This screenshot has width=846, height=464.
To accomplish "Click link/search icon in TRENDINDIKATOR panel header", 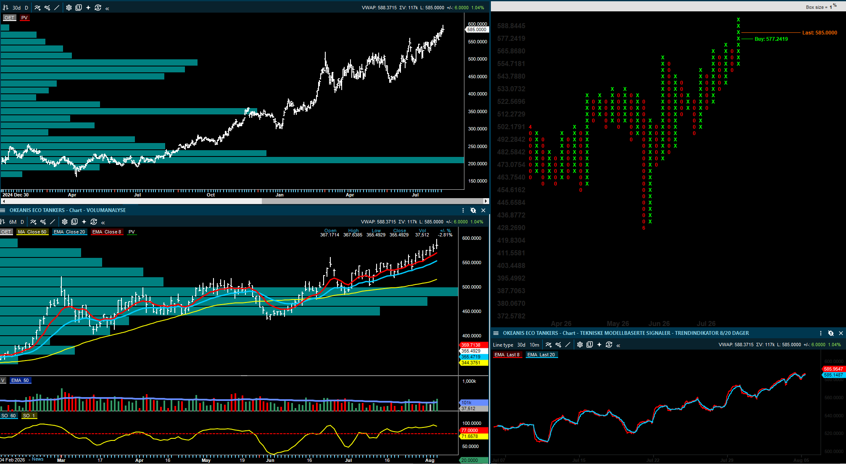I will 831,333.
